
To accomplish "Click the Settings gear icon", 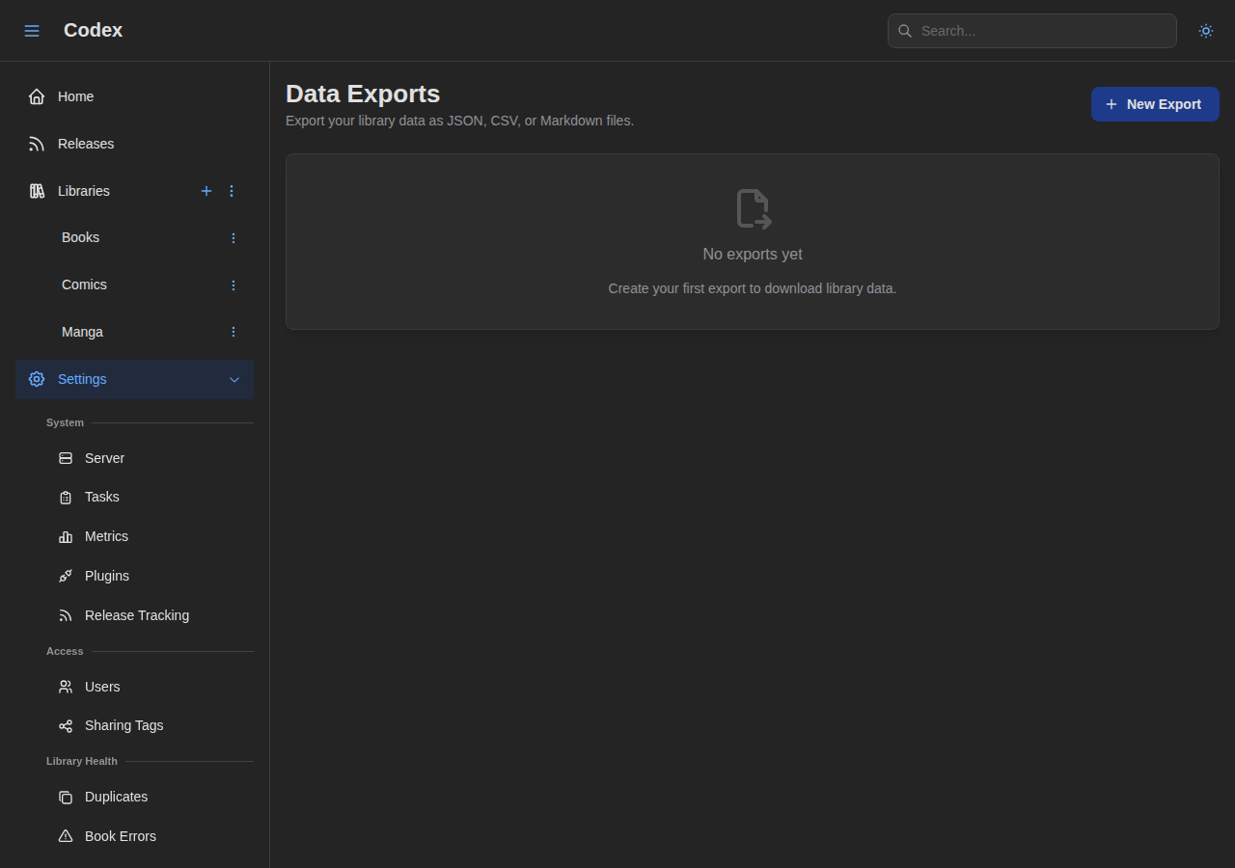I will (x=37, y=379).
